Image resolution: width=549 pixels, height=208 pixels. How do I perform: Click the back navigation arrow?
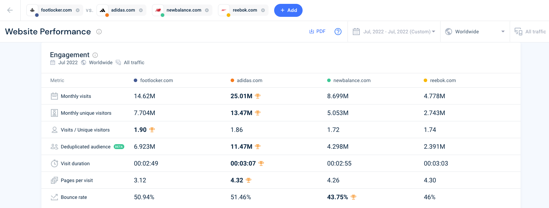click(10, 10)
